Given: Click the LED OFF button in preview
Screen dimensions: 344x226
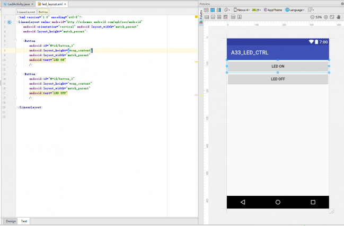Looking at the screenshot, I should click(x=278, y=79).
